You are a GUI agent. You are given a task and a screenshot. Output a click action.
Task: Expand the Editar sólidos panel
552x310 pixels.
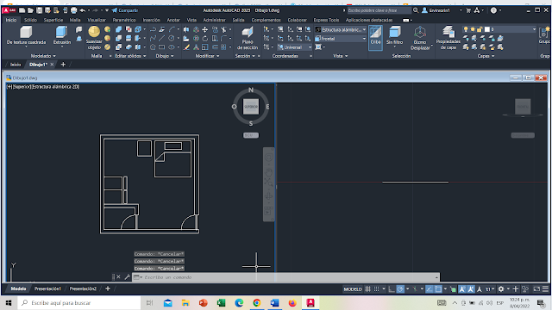[x=130, y=56]
